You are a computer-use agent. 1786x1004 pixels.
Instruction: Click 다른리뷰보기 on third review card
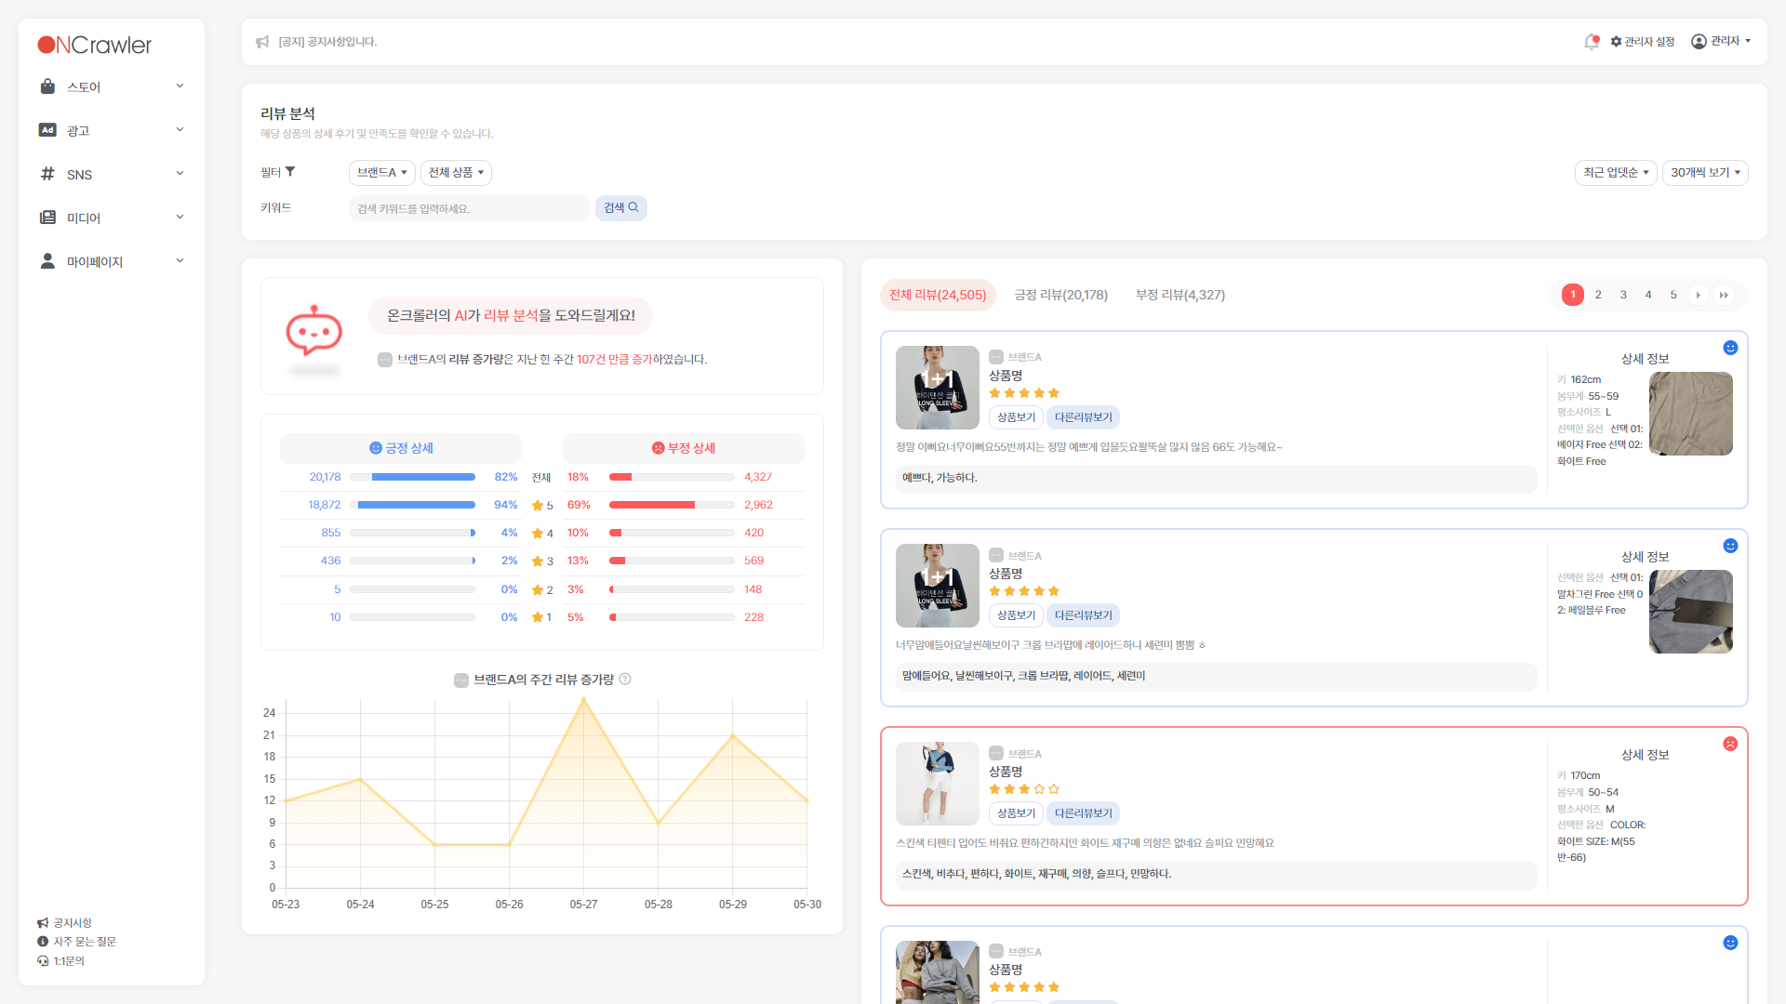click(x=1083, y=813)
